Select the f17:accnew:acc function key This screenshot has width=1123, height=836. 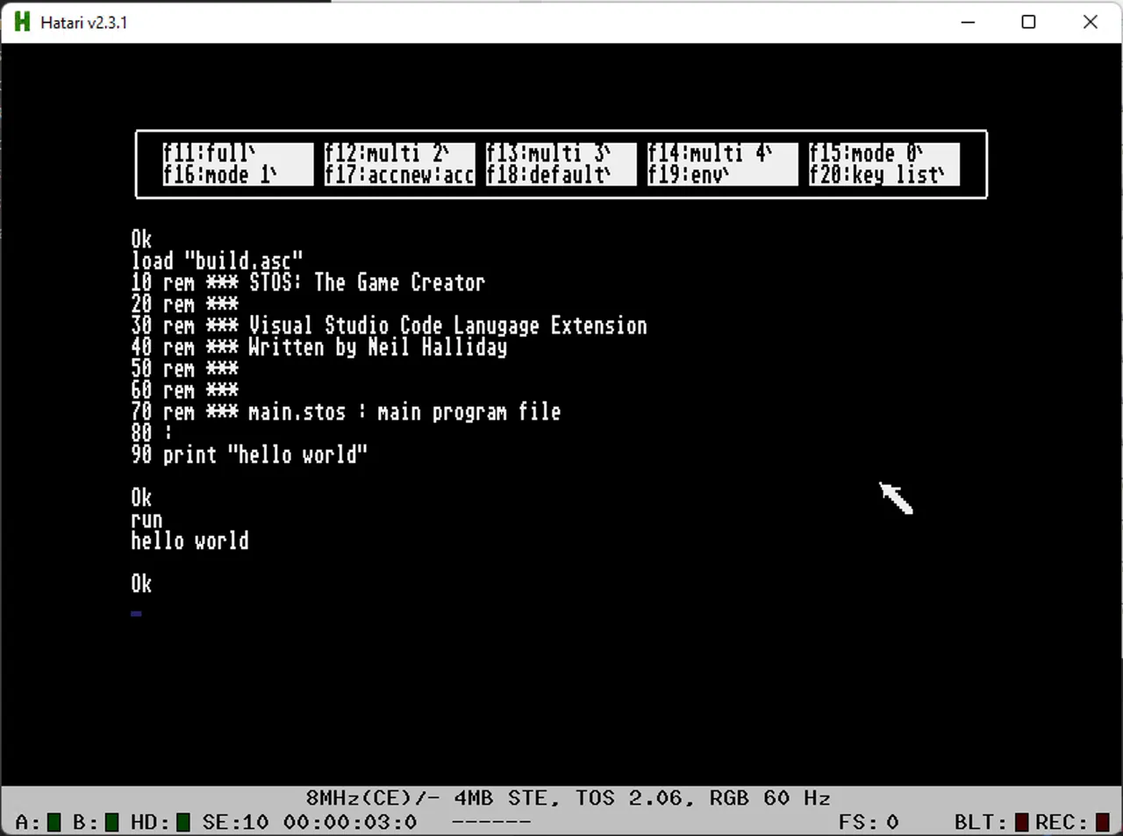pyautogui.click(x=399, y=175)
